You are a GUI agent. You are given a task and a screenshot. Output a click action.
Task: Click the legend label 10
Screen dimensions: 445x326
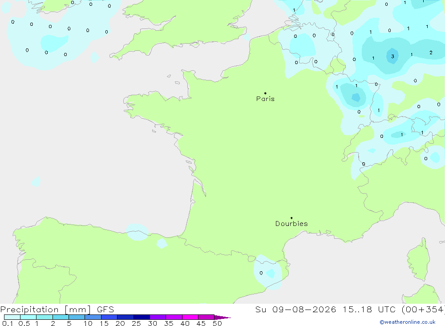[88, 323]
